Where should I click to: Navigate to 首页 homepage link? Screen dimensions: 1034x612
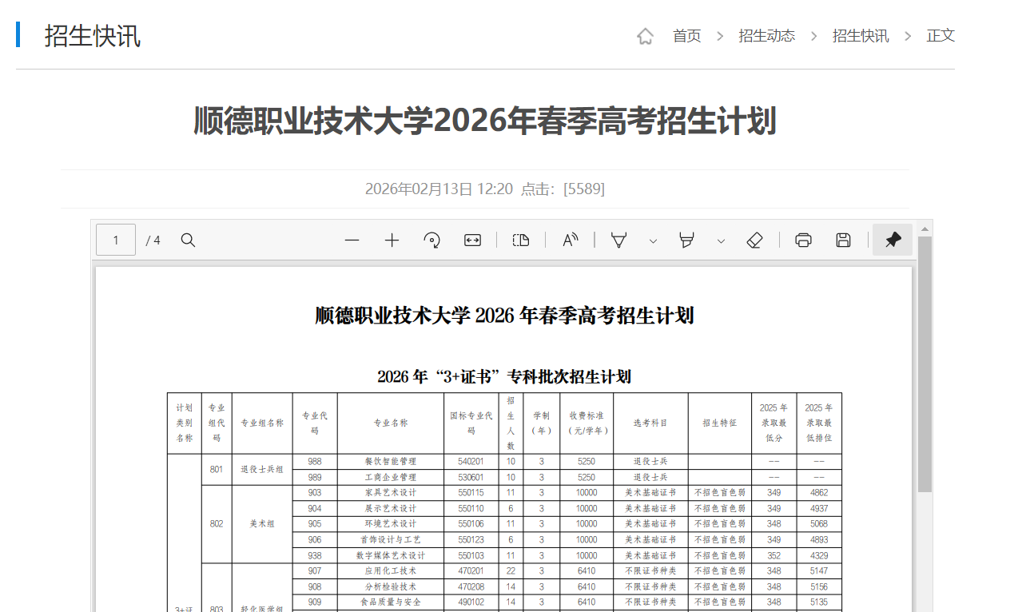687,35
